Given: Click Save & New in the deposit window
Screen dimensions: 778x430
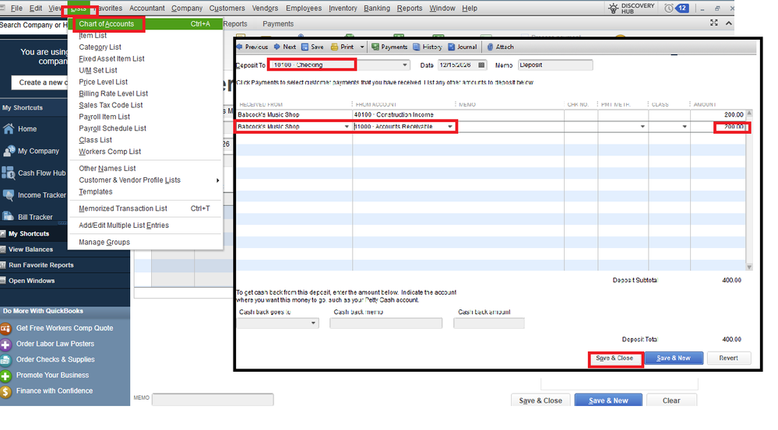Looking at the screenshot, I should (x=674, y=358).
